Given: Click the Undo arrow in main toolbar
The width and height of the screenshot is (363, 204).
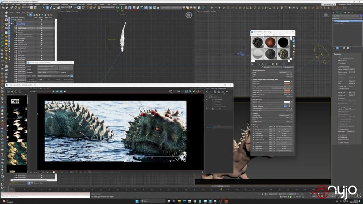Looking at the screenshot, I should tap(3, 8).
